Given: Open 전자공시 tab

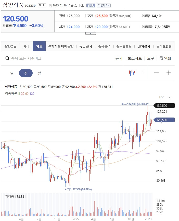Looking at the screenshot, I should point(144,46).
